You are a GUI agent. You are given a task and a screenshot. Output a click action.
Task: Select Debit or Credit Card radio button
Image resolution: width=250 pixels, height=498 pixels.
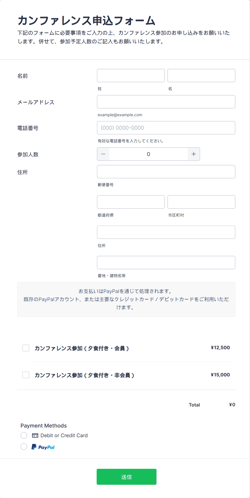[x=24, y=435]
